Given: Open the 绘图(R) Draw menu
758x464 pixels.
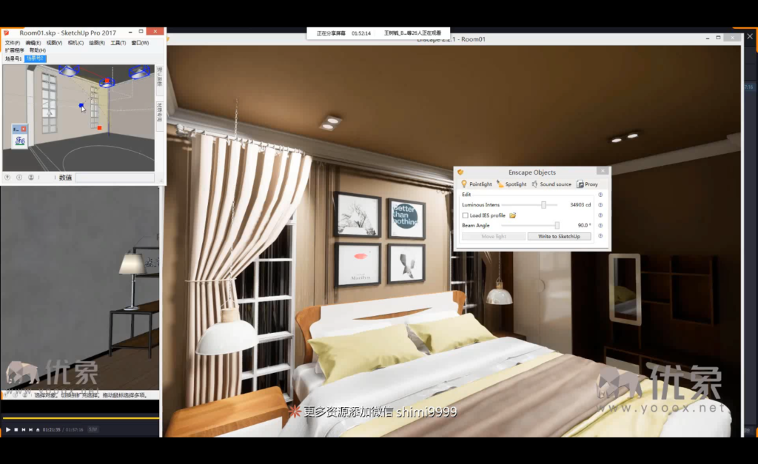Looking at the screenshot, I should pyautogui.click(x=97, y=43).
